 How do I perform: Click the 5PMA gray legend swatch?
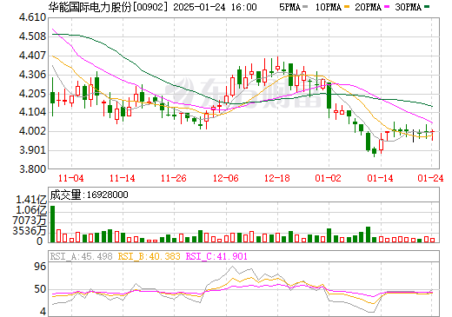305,7
